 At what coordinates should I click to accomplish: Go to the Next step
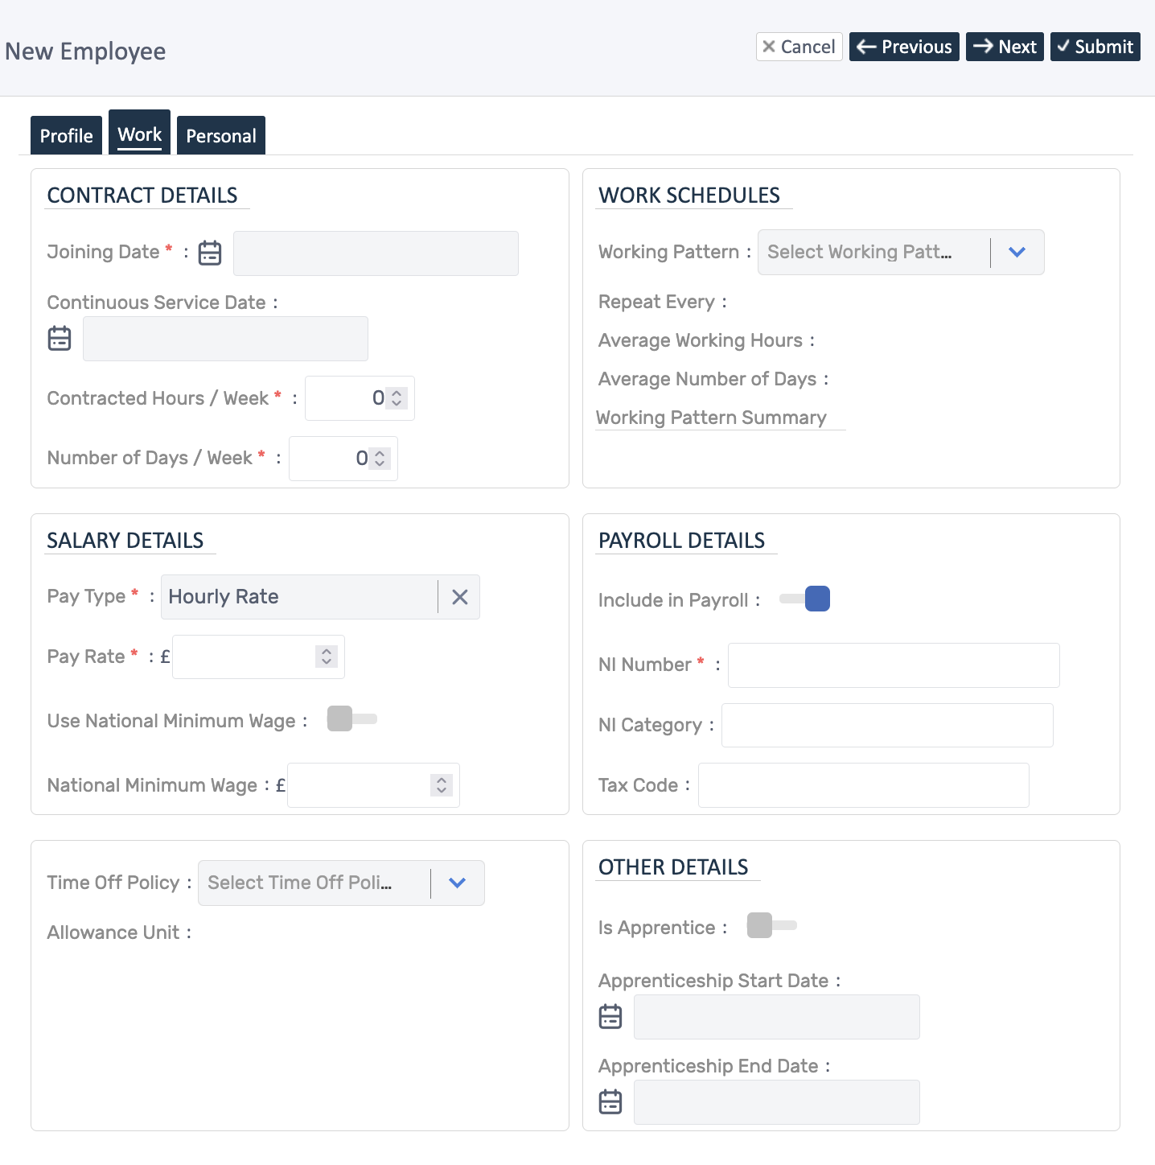1005,47
